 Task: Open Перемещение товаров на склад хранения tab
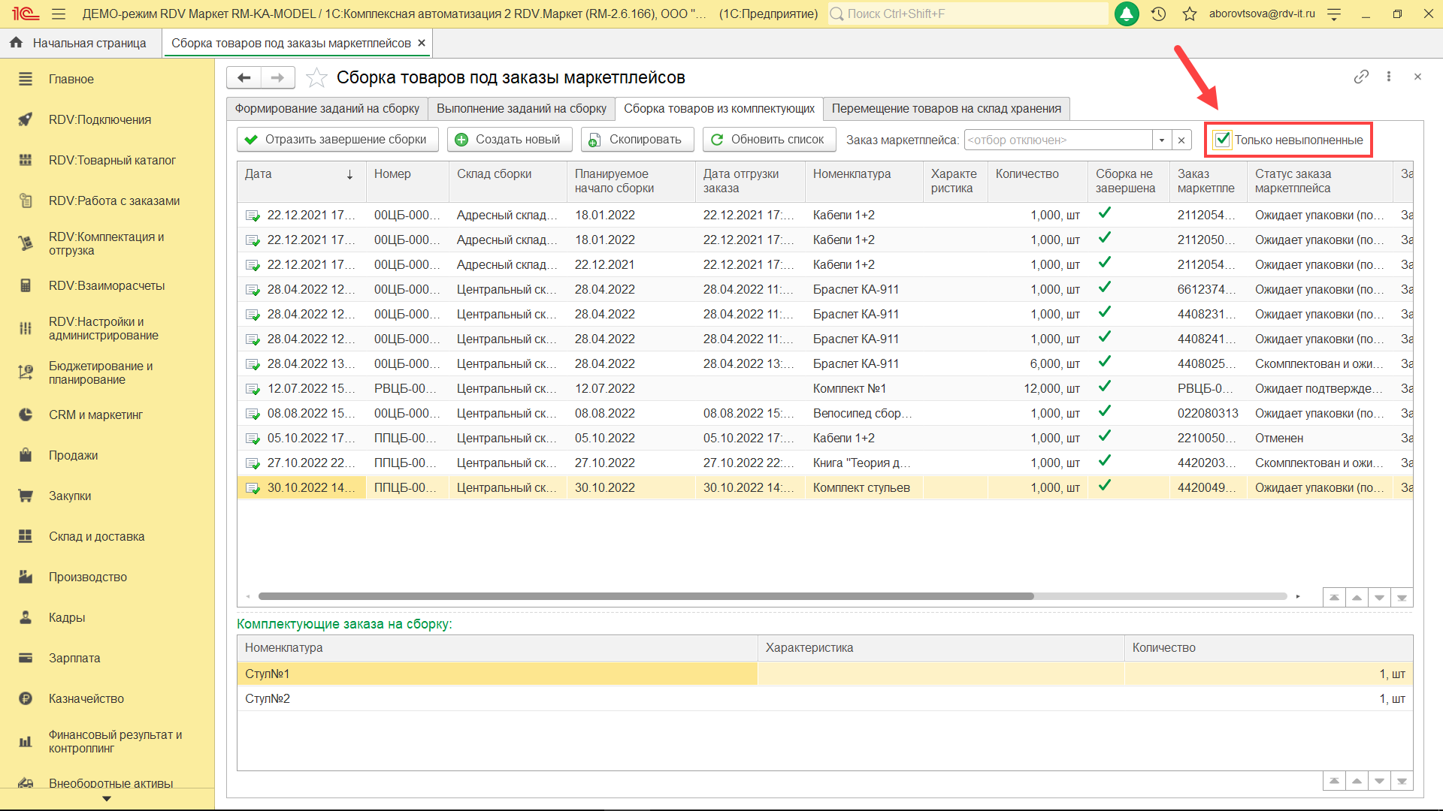point(945,109)
